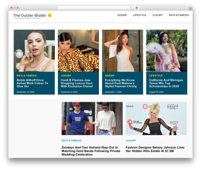Open the Rich & Famous menu item
Screen dimensions: 201x170
[x=179, y=15]
